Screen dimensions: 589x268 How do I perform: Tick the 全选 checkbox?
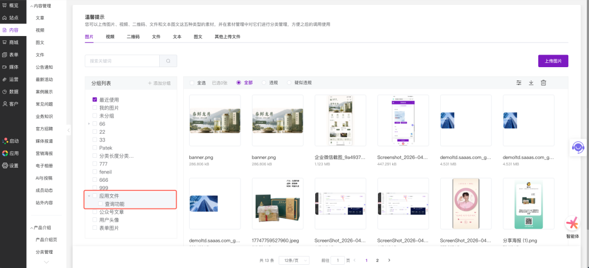tap(192, 83)
